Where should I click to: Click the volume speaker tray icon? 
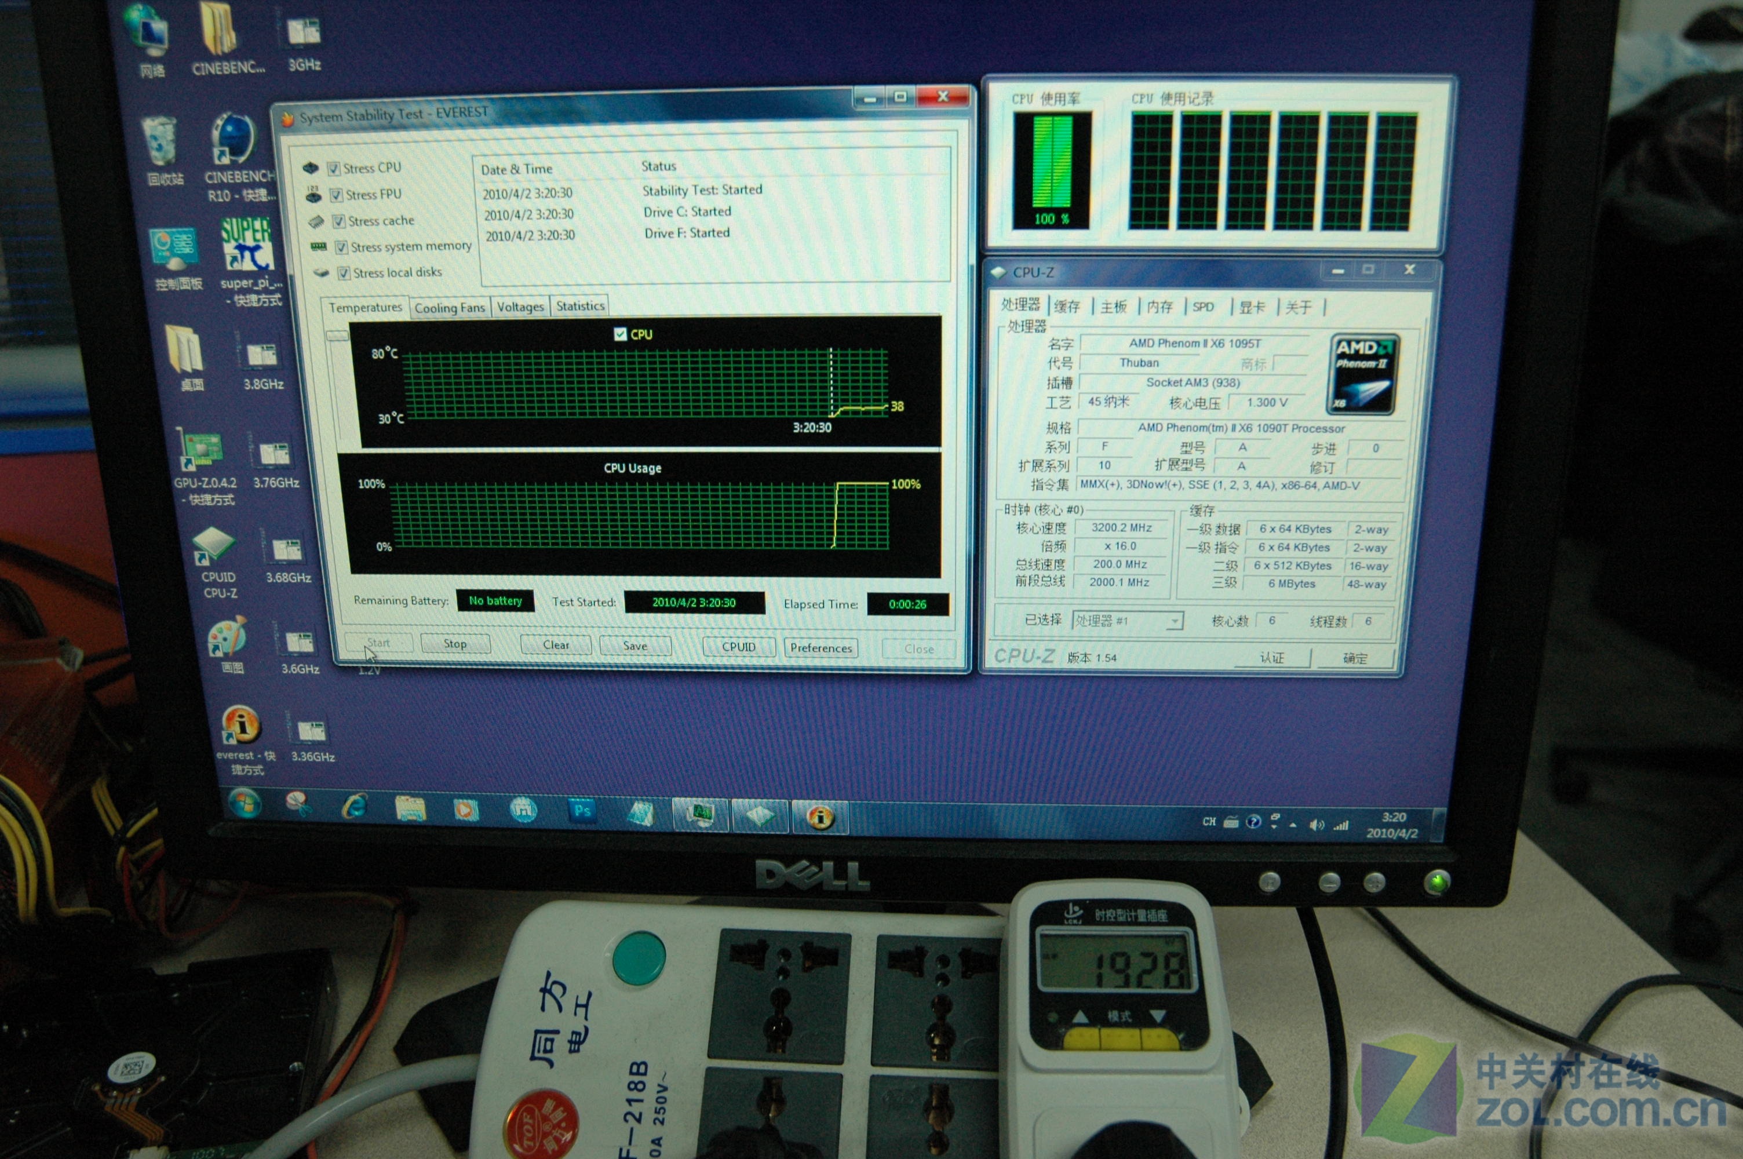pyautogui.click(x=1316, y=825)
